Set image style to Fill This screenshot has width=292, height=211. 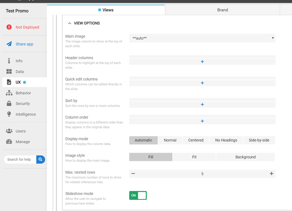pyautogui.click(x=151, y=157)
